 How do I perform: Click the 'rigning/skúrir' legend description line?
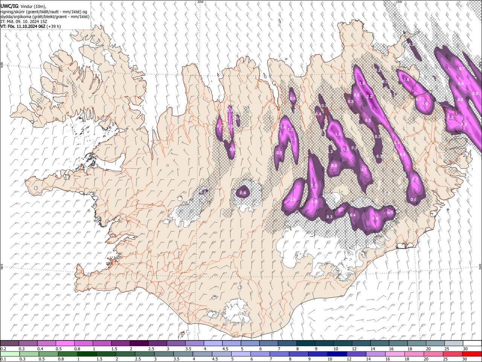click(x=44, y=12)
